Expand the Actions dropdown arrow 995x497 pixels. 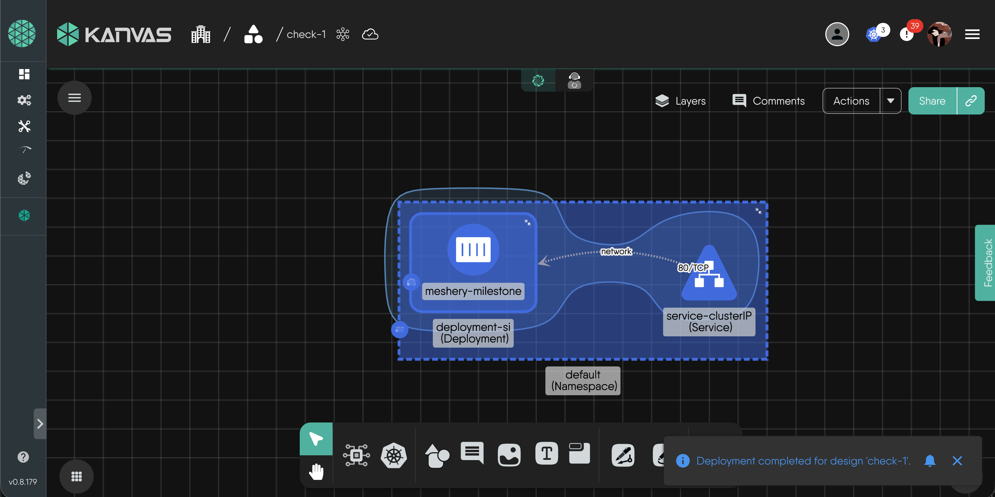click(890, 101)
